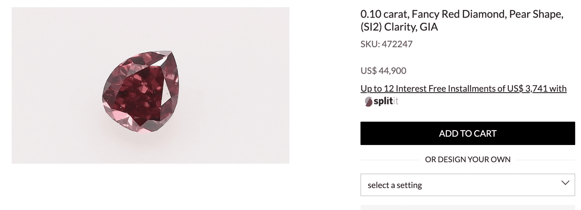
Task: Click the '(SI2) Clarity, GIA' title line
Action: click(399, 27)
